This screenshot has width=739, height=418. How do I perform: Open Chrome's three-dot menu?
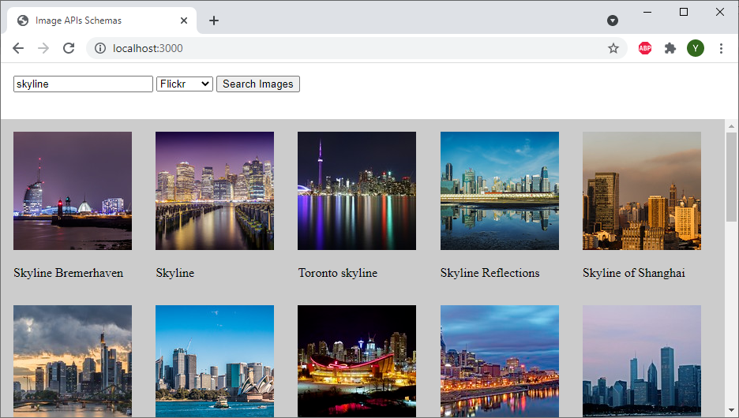[x=721, y=48]
